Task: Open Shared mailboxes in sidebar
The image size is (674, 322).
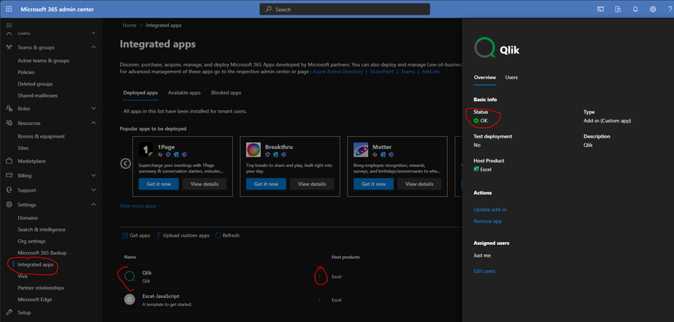Action: pos(37,95)
